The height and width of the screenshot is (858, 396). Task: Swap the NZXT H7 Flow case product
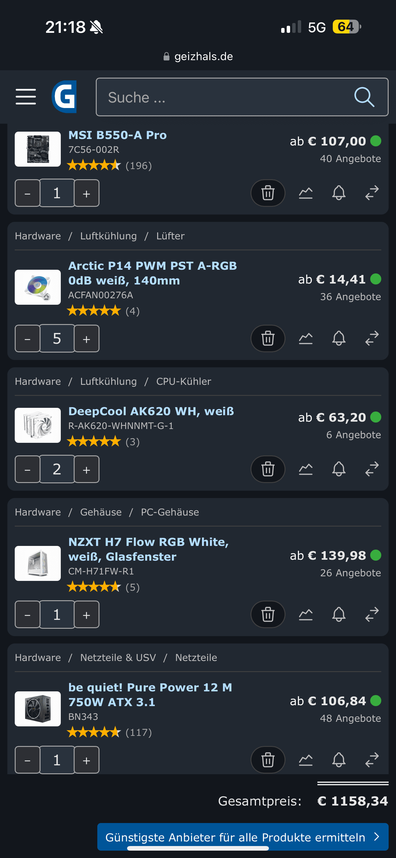coord(372,614)
